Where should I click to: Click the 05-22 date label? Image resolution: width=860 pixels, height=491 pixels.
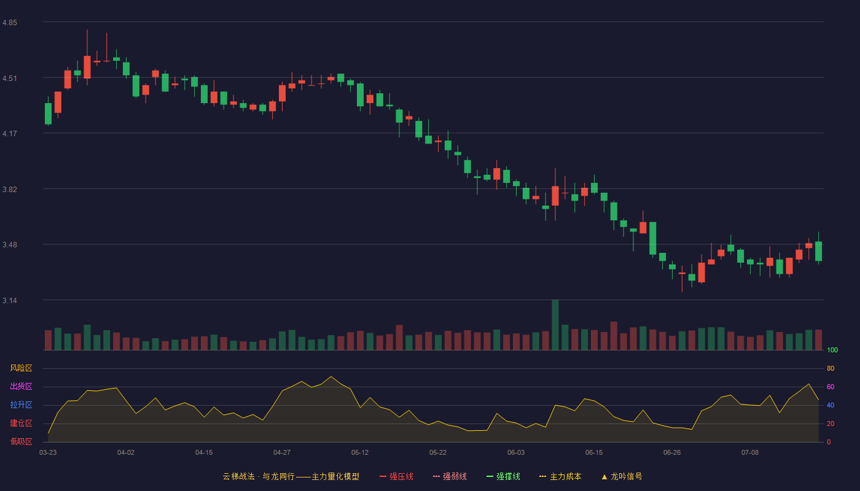tap(438, 452)
